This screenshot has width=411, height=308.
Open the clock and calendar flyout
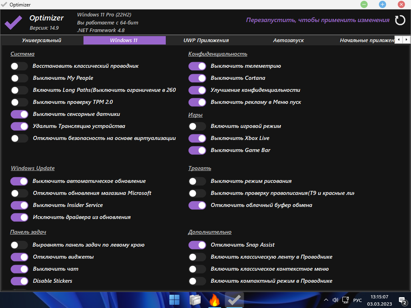(x=379, y=300)
